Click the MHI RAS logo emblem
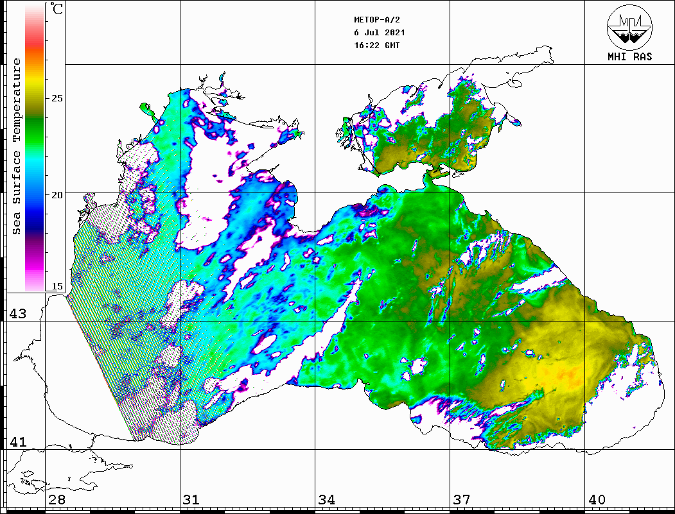This screenshot has height=514, width=675. coord(629,27)
